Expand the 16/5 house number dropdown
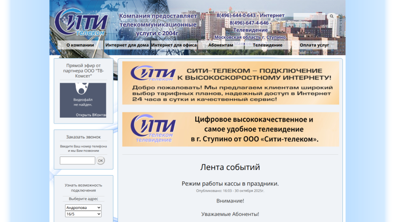The height and width of the screenshot is (222, 395). pos(83,214)
